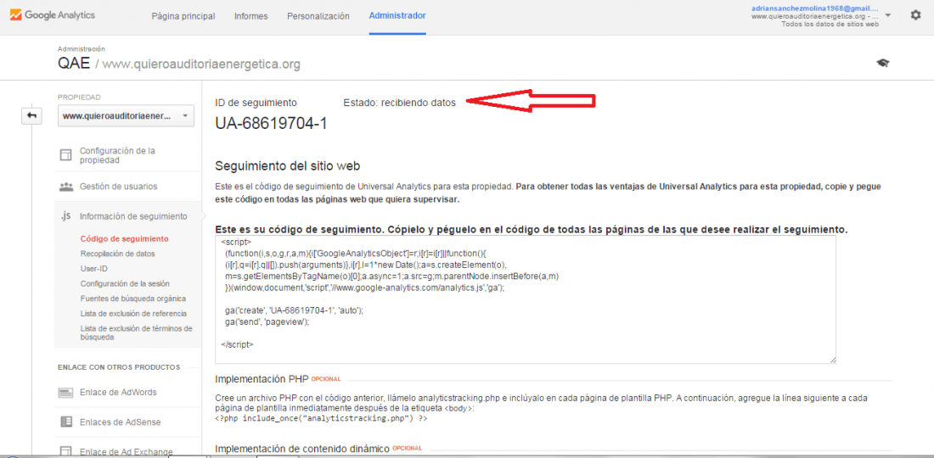
Task: Click the back arrow button in sidebar
Action: [x=31, y=116]
